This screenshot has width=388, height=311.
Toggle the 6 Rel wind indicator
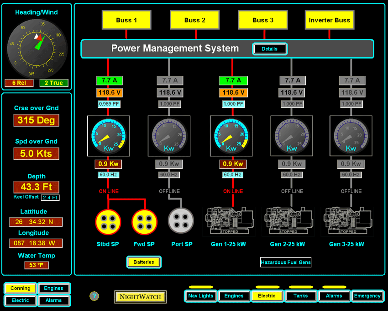click(x=19, y=83)
